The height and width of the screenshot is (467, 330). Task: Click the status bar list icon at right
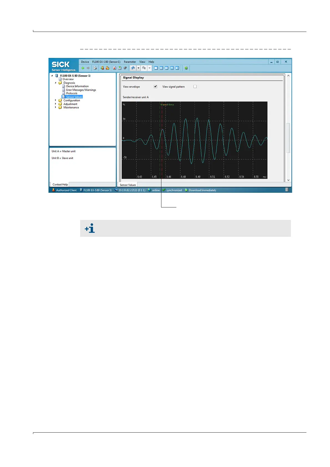click(287, 190)
